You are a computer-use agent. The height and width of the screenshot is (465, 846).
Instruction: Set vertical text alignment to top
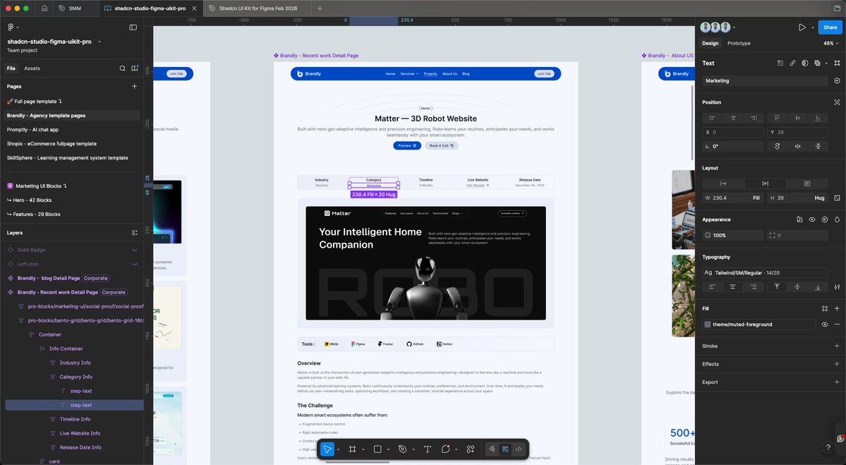[777, 287]
